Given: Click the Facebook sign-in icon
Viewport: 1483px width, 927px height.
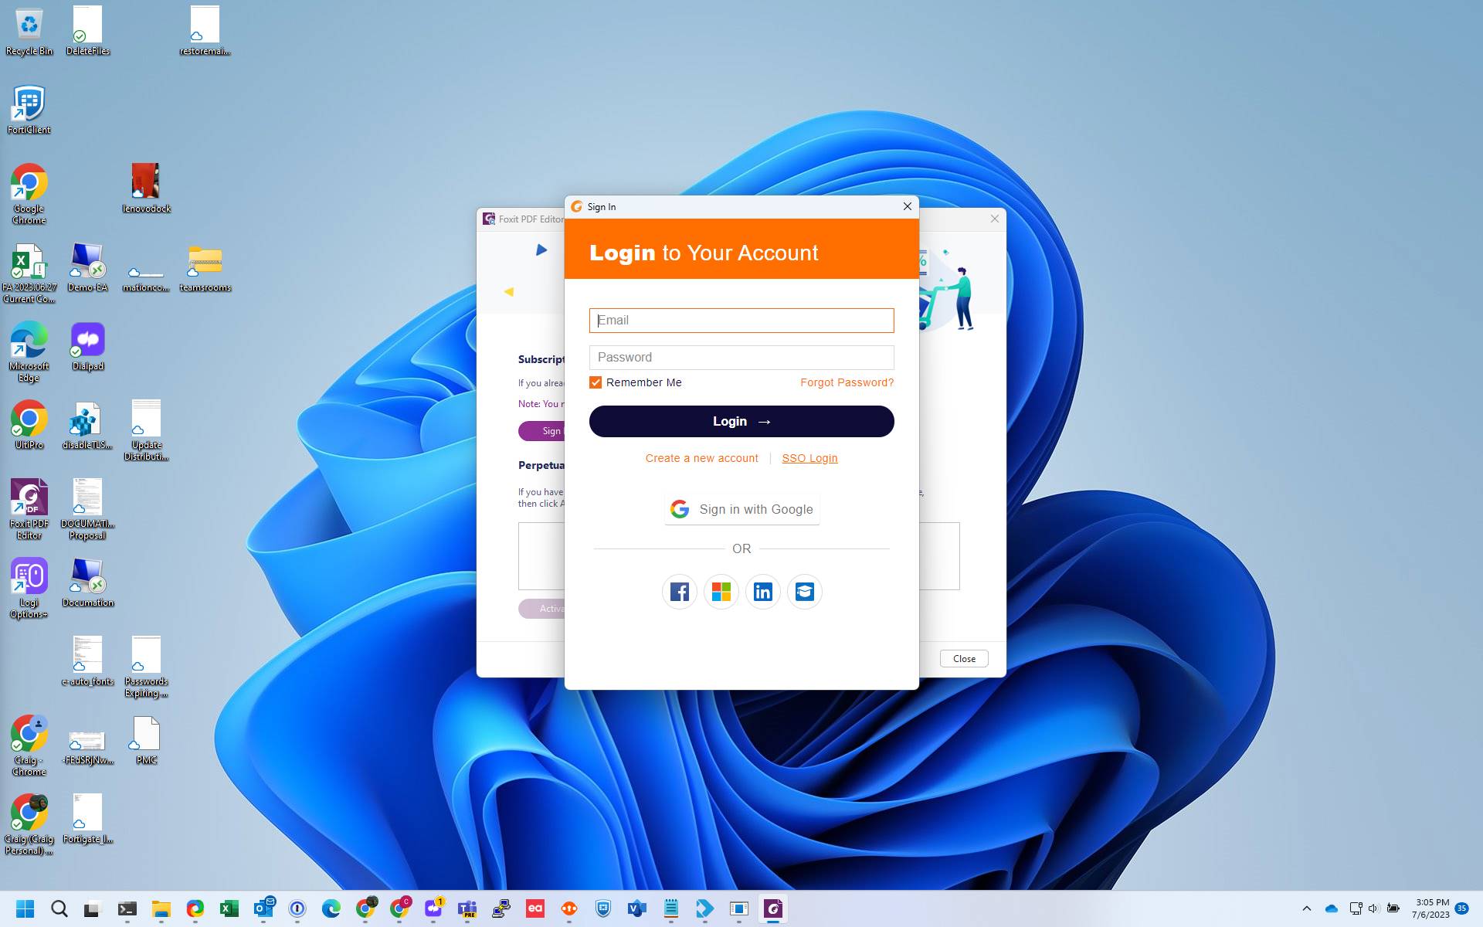Looking at the screenshot, I should (680, 592).
